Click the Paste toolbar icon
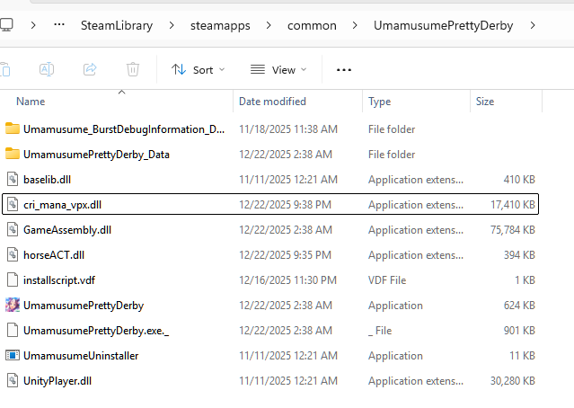 pyautogui.click(x=5, y=69)
